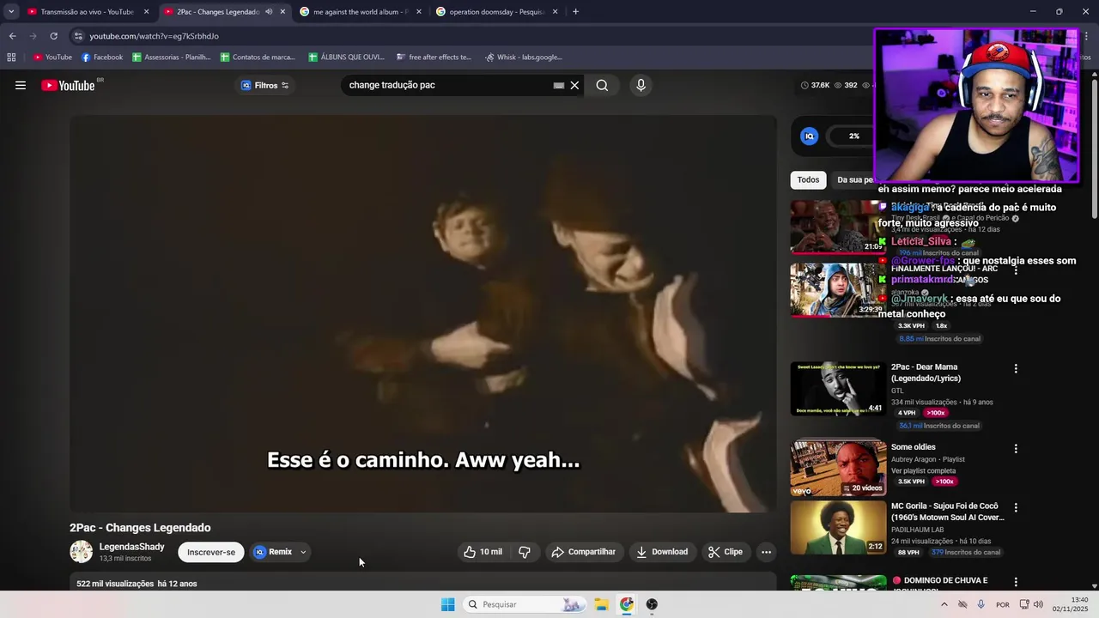Open the 'free after effects te...' bookmark
This screenshot has height=618, width=1099.
click(x=434, y=58)
